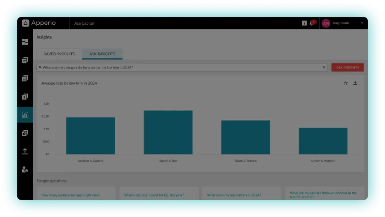Viewport: 385px width, 217px height.
Task: Open the user settings icon in sidebar
Action: point(25,170)
